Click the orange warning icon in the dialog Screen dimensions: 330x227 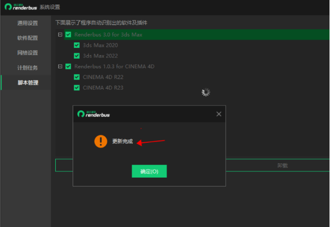point(101,141)
